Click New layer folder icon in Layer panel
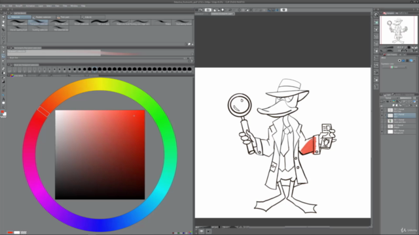The height and width of the screenshot is (235, 419). click(400, 106)
